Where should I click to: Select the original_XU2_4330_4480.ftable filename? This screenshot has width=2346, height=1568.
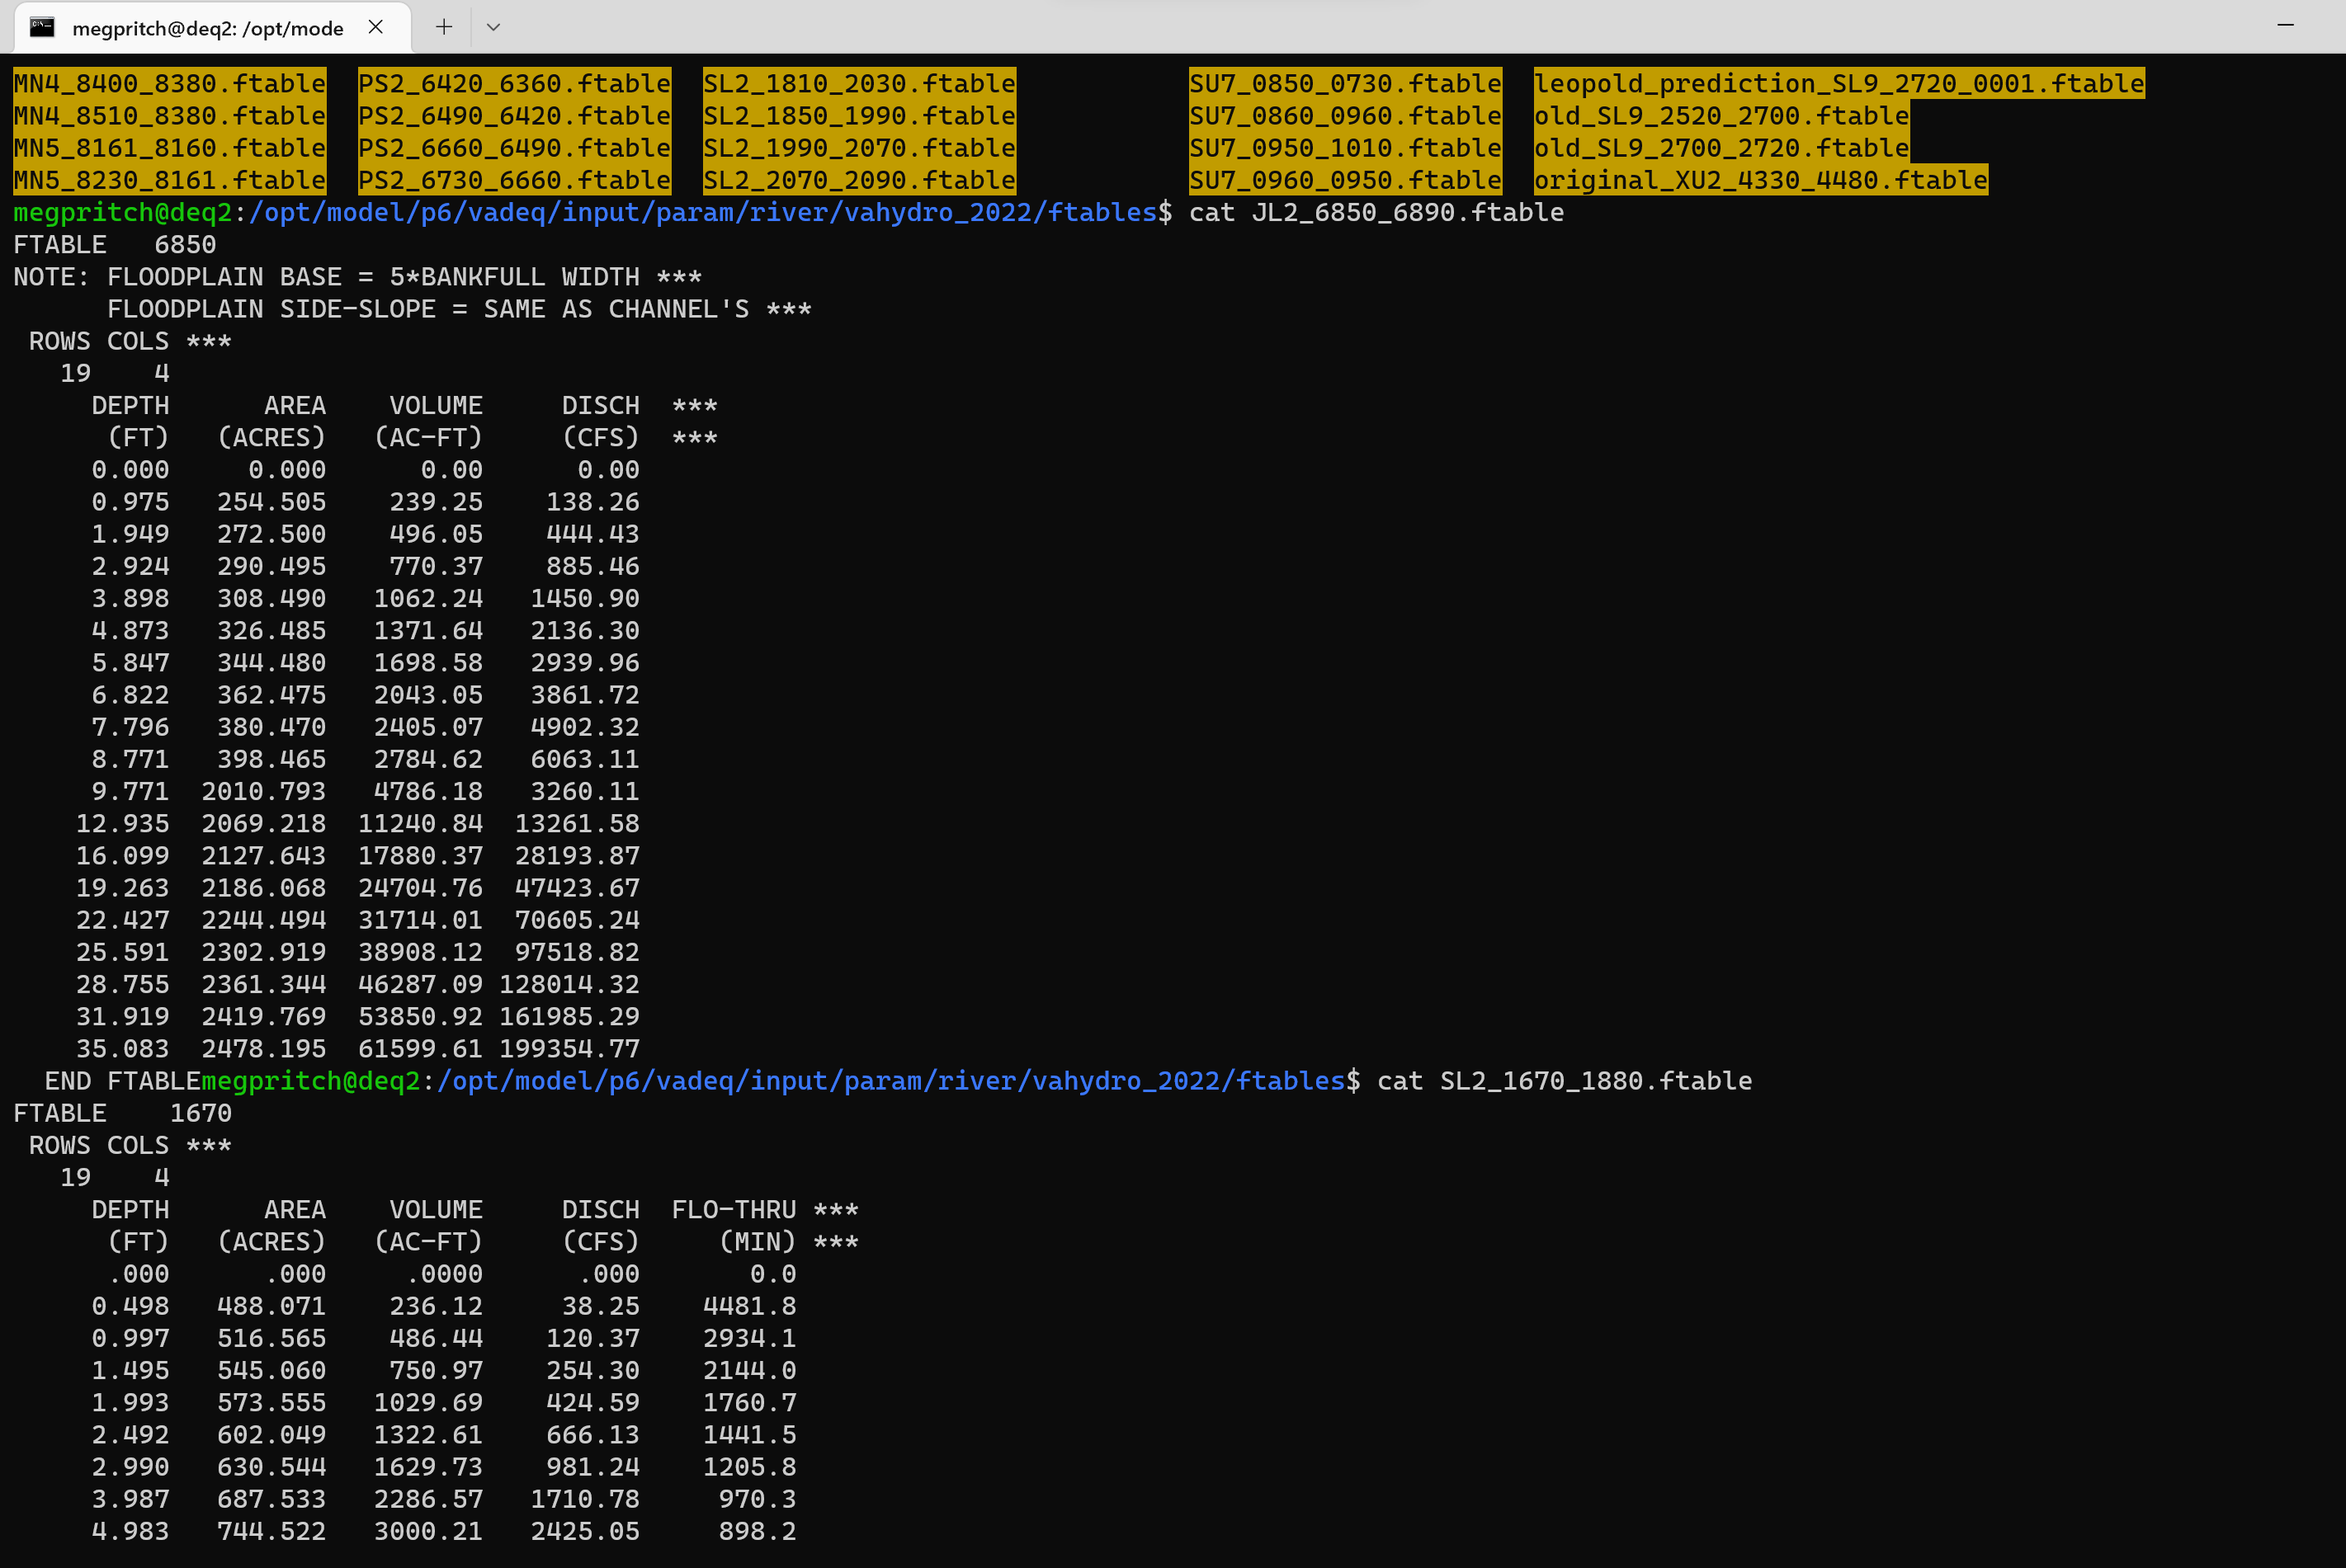pos(1761,180)
